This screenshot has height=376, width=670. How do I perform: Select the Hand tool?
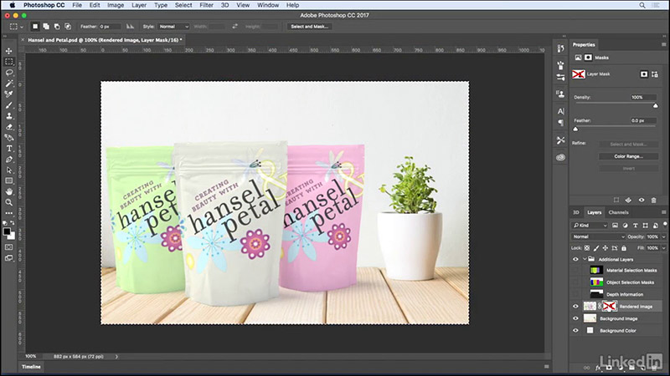coord(9,192)
